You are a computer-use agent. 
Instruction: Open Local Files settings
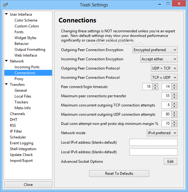(x=23, y=96)
